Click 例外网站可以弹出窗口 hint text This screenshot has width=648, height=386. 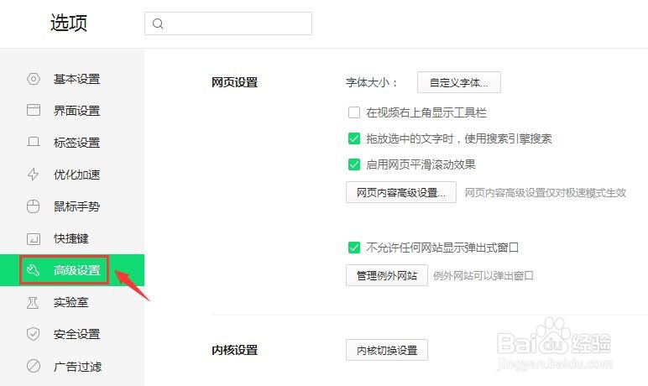483,276
